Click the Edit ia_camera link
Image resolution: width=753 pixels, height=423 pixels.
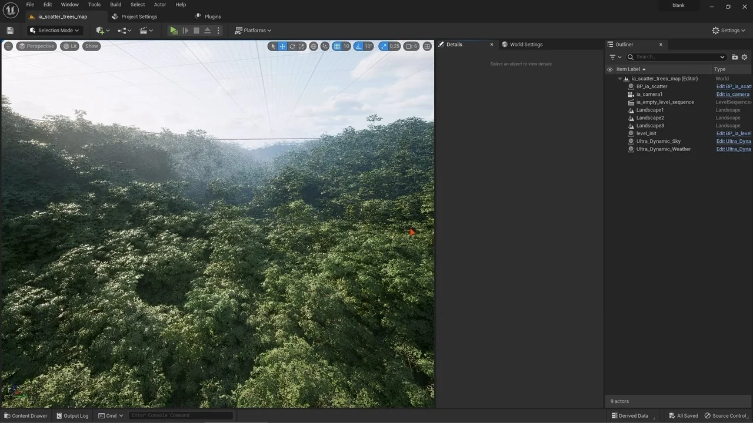pos(732,94)
